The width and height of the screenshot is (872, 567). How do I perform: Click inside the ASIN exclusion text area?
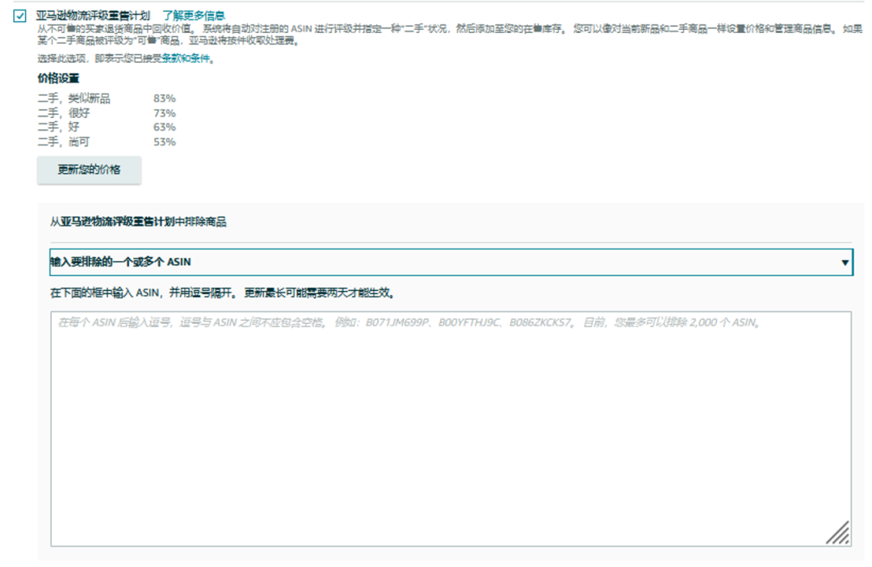[451, 428]
